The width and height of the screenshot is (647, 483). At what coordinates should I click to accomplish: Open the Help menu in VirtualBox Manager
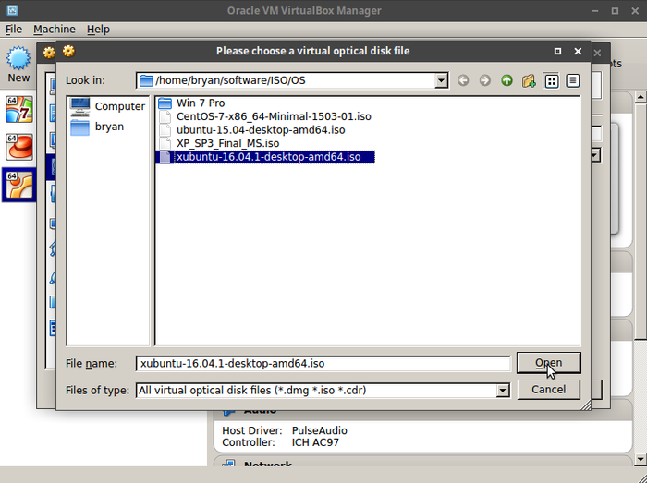[x=98, y=30]
